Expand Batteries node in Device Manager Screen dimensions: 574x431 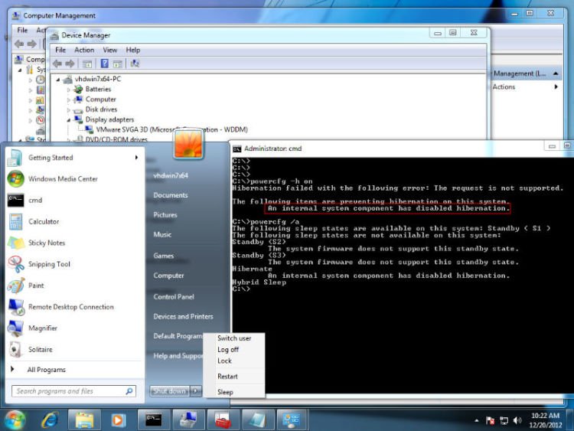coord(68,90)
